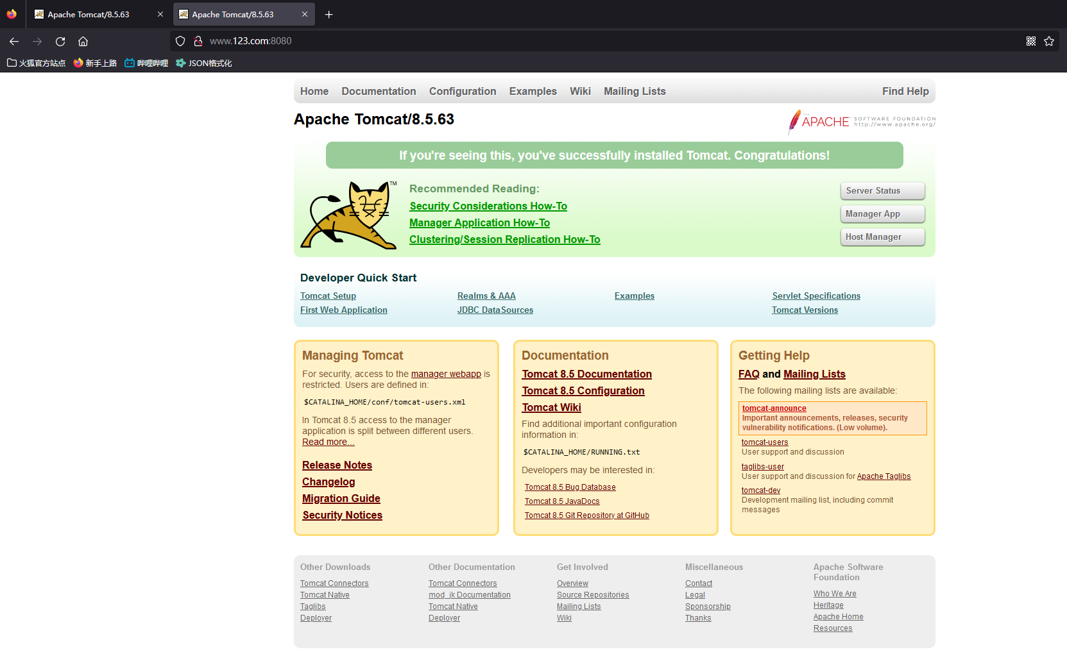
Task: Open Tomcat 8.5 JavaDocs link
Action: [x=562, y=501]
